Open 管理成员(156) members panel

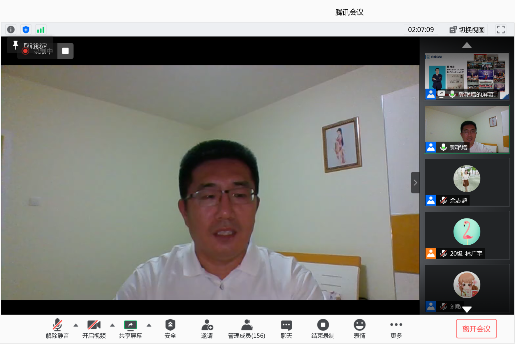[x=247, y=329]
